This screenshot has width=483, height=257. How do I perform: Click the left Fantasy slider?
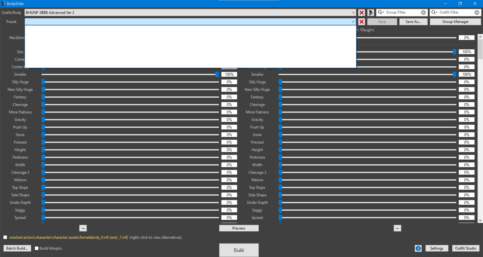tap(130, 97)
